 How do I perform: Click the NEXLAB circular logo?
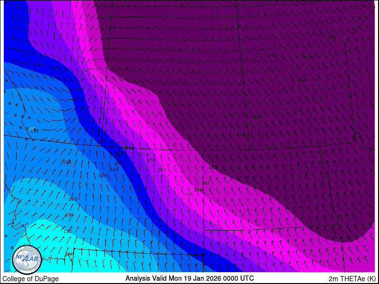pos(27,259)
